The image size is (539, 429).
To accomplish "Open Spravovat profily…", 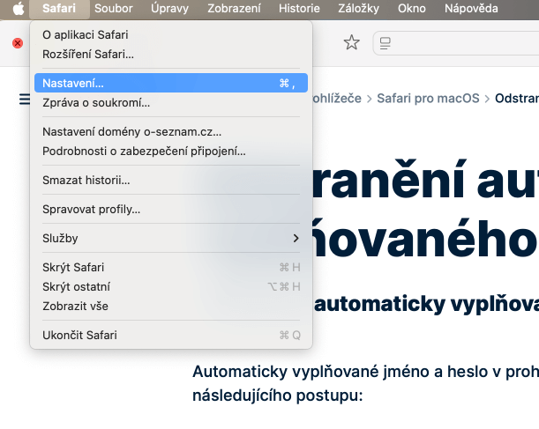I will [91, 209].
